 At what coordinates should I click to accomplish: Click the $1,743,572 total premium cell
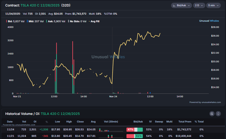184,129
